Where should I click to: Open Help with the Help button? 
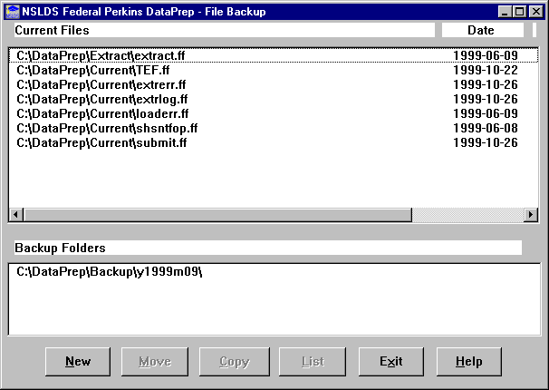tap(468, 362)
